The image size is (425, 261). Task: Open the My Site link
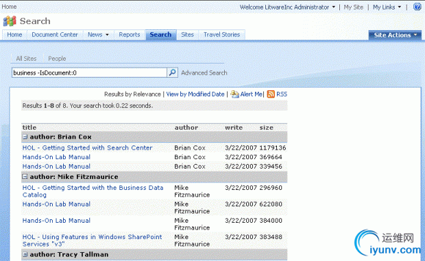click(x=354, y=7)
